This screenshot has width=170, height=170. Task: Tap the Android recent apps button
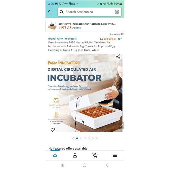(62, 165)
